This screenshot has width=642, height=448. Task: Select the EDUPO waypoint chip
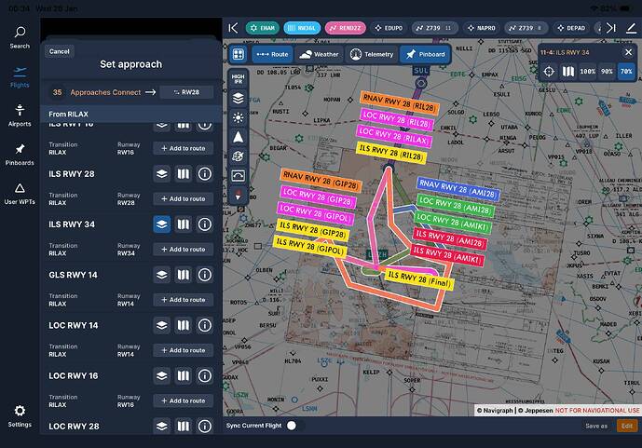coord(389,28)
